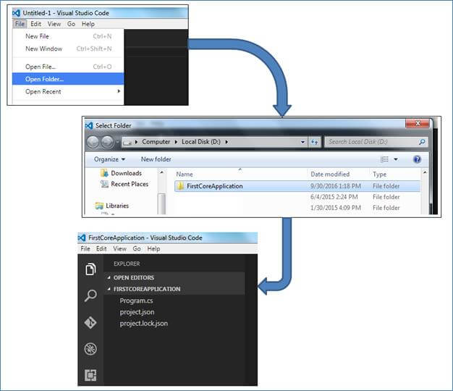Screen dimensions: 453x391
Task: Open File menu in FirstCoreApplication window
Action: pos(85,248)
